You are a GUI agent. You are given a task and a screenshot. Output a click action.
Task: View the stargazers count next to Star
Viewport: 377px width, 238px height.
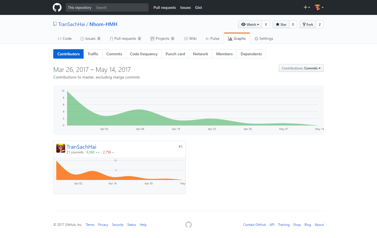click(x=293, y=25)
